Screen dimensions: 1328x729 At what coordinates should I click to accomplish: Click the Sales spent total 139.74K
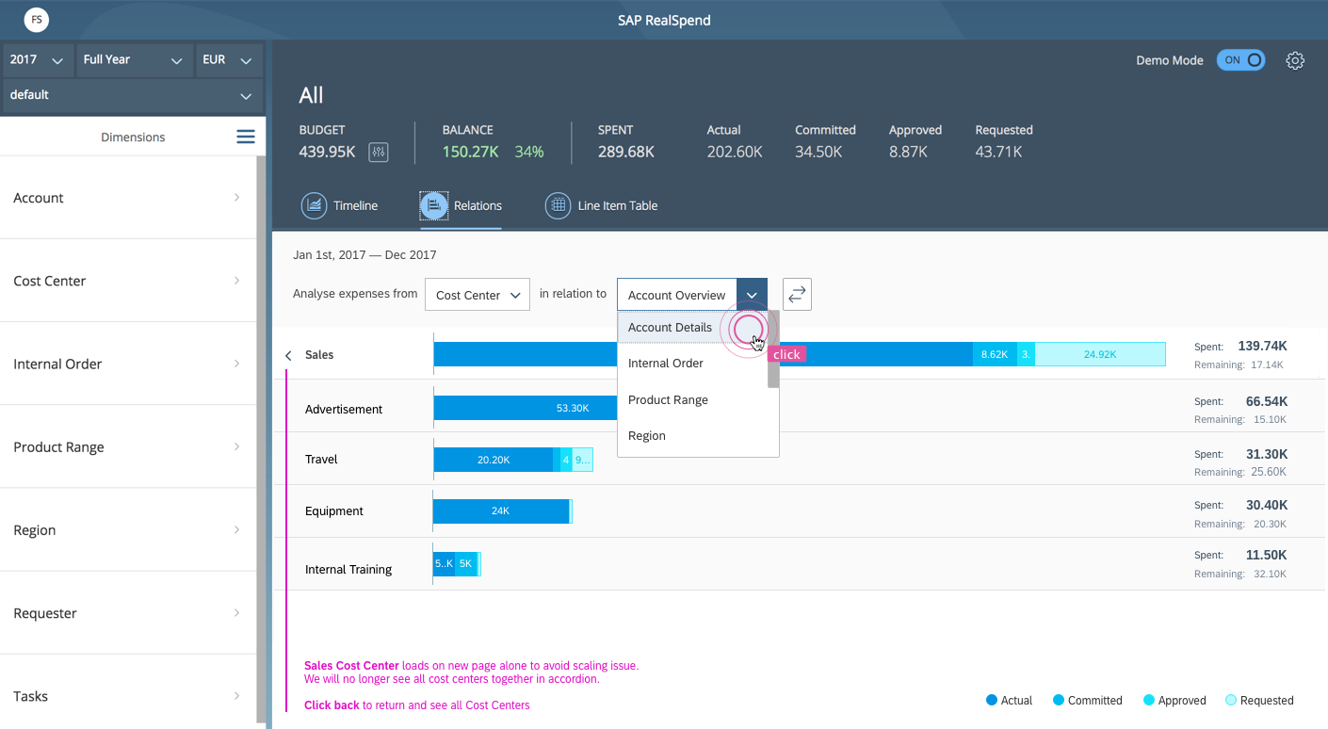1262,346
